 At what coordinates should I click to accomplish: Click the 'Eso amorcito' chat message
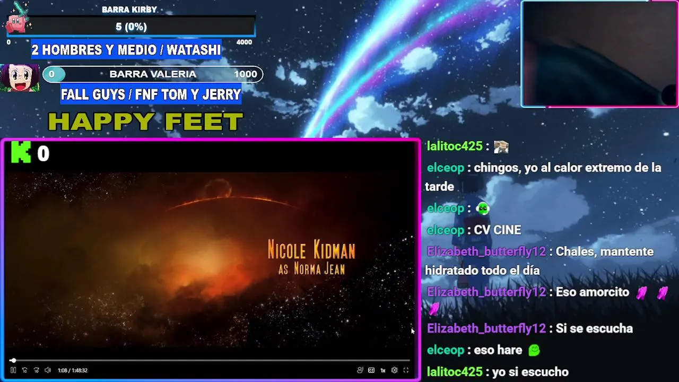pos(592,292)
